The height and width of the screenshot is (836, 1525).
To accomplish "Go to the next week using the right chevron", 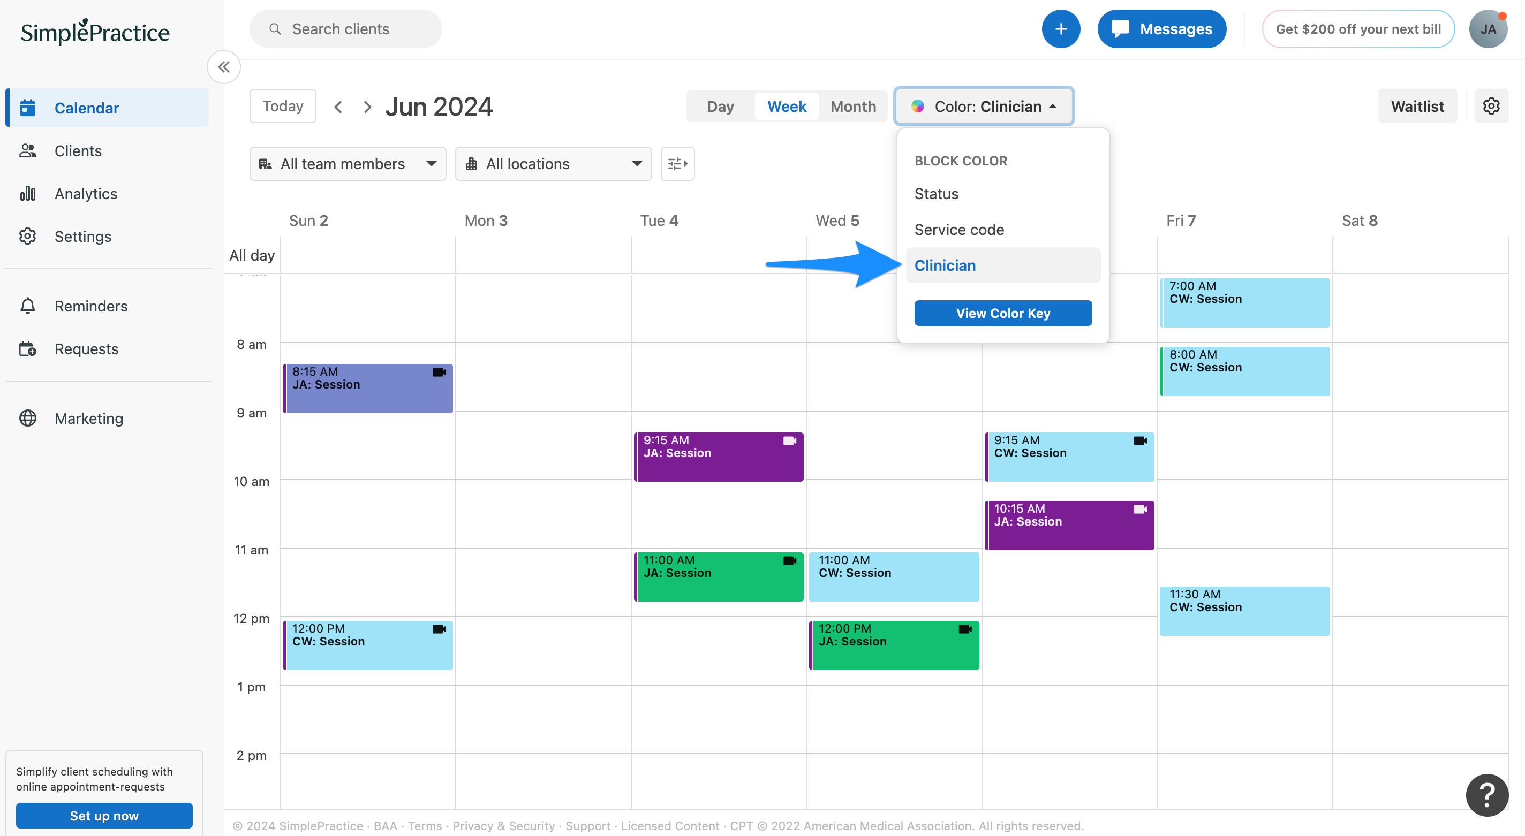I will tap(368, 107).
